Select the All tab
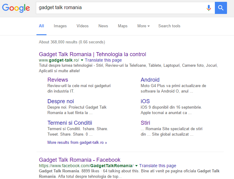 coord(41,26)
